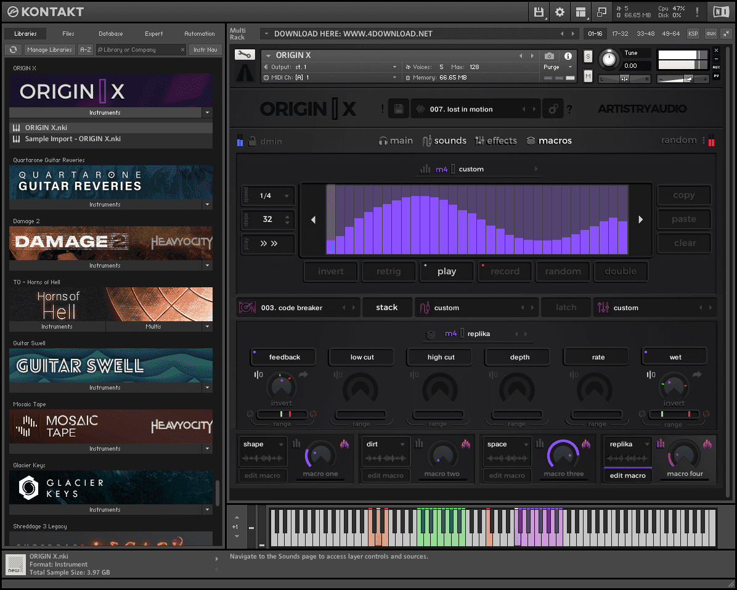Screen dimensions: 737x590
Task: Toggle invert under feedback knob
Action: point(282,403)
